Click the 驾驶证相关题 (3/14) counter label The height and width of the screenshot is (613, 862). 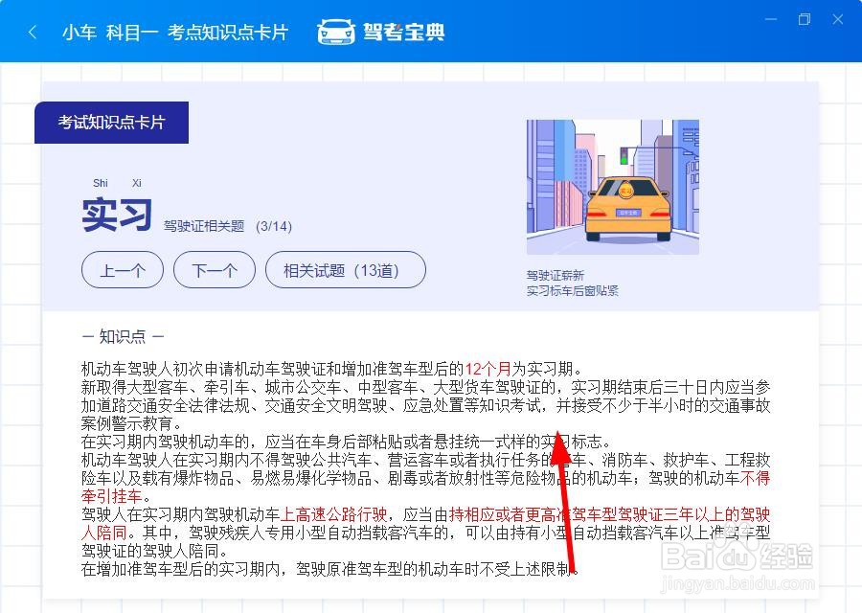click(228, 226)
